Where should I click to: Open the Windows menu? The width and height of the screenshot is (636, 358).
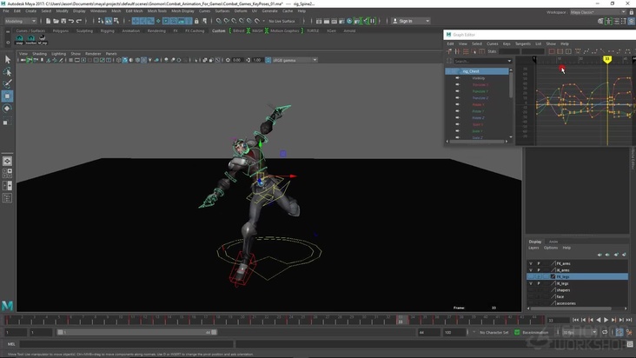pyautogui.click(x=98, y=11)
